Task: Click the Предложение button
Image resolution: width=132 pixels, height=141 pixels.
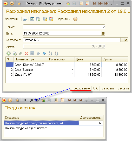Action: [81, 88]
